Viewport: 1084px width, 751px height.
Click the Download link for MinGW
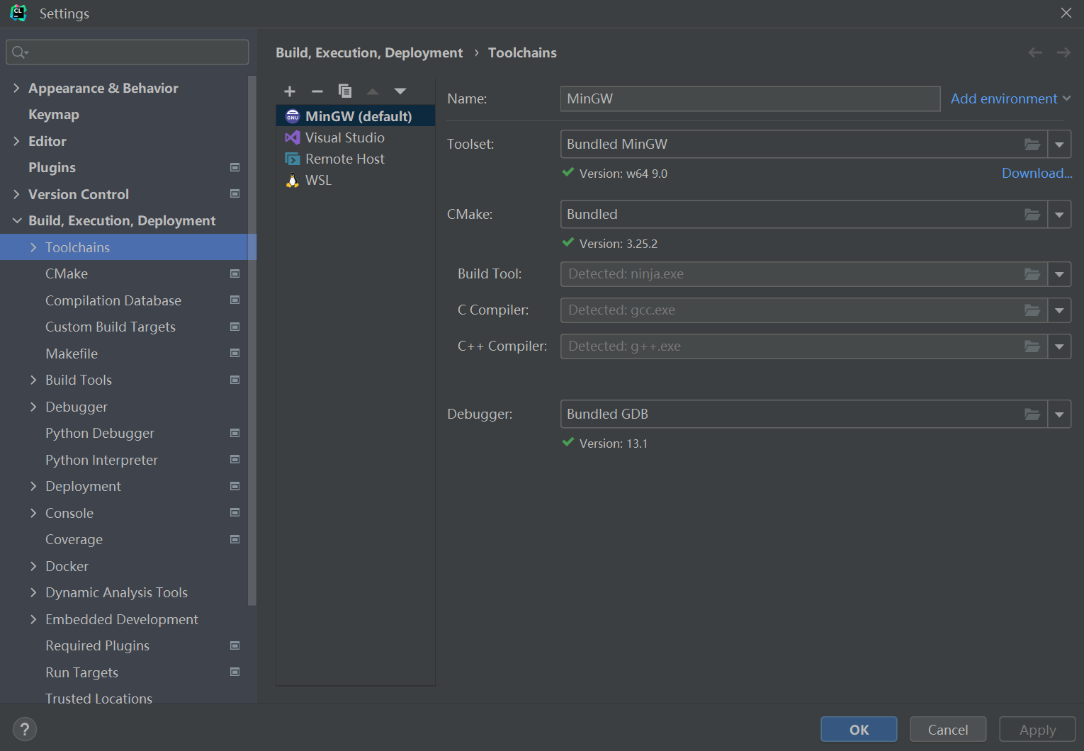click(1036, 173)
